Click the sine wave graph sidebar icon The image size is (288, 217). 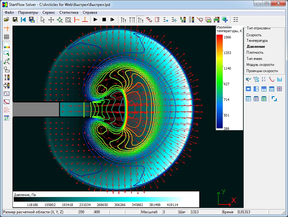tap(7, 94)
